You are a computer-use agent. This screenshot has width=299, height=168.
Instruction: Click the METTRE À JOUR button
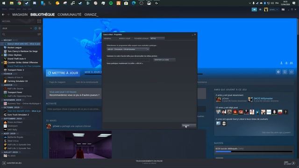63,73
